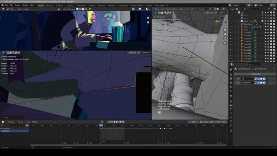
Task: Toggle the pin icon in properties header
Action: (x=274, y=69)
